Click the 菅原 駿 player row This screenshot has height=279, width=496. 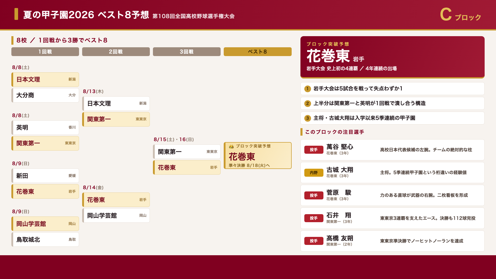pyautogui.click(x=392, y=195)
